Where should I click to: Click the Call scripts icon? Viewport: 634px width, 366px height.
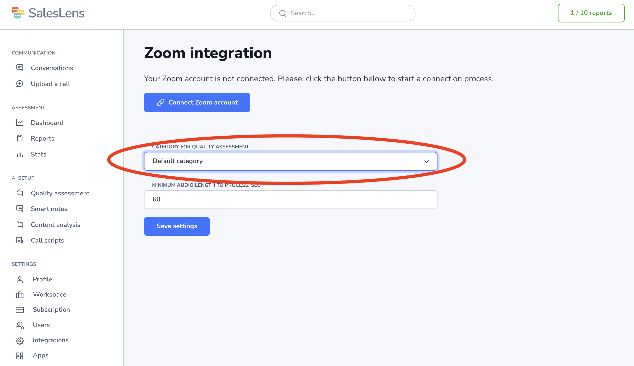20,240
